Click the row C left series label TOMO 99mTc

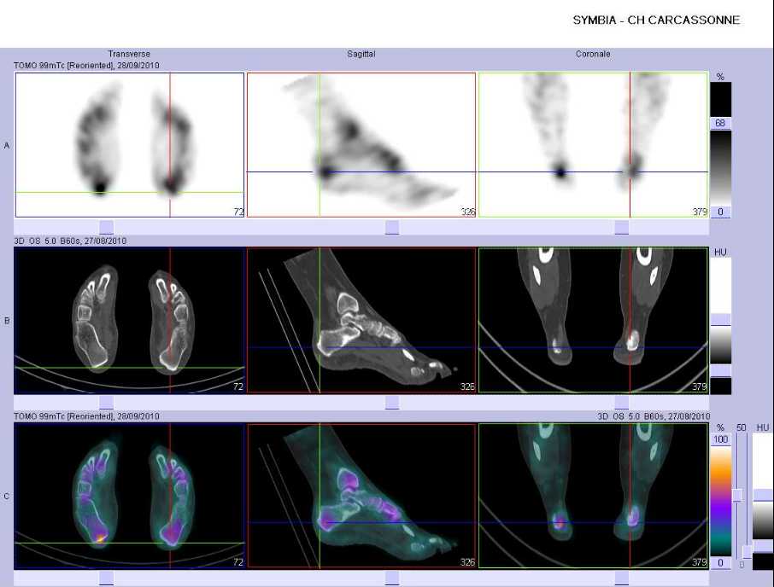pos(86,416)
